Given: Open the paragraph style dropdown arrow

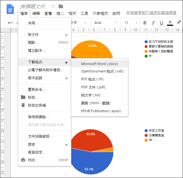Looking at the screenshot, I should coord(85,23).
